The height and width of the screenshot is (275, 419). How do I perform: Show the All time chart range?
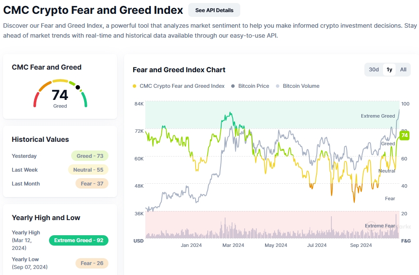tap(403, 70)
